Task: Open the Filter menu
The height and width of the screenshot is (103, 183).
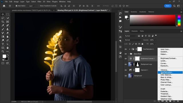Action: pos(39,2)
